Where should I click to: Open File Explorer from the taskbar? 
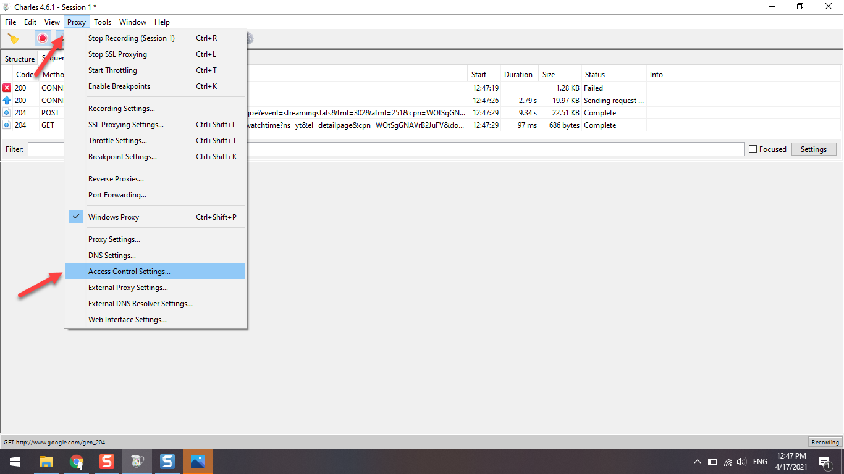(46, 462)
